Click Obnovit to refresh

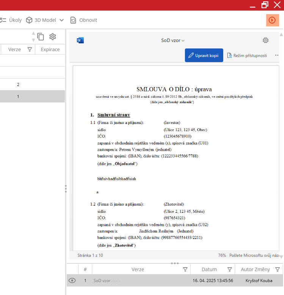(83, 20)
